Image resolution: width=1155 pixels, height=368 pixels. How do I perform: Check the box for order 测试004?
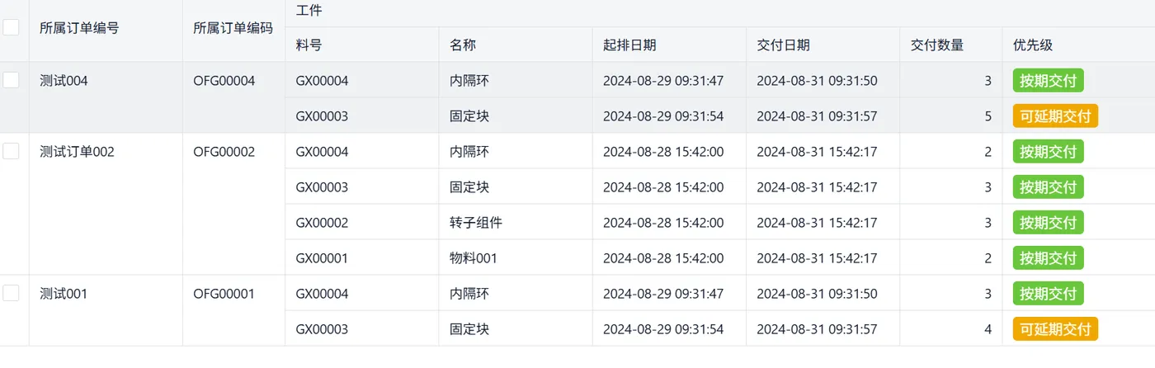pyautogui.click(x=11, y=80)
